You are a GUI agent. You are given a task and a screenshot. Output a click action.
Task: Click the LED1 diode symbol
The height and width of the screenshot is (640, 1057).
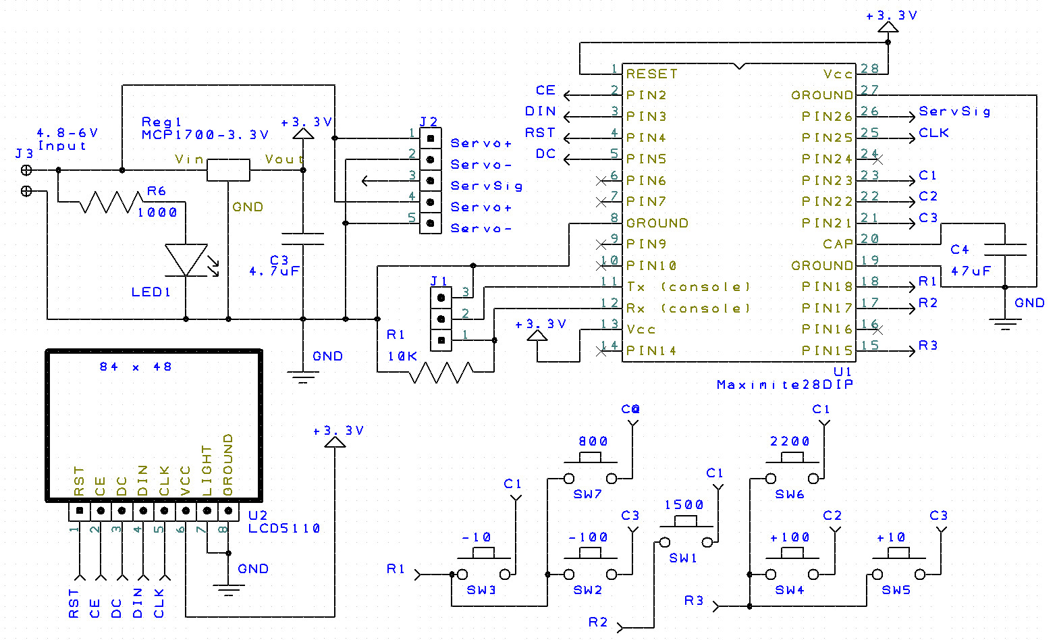pos(186,260)
